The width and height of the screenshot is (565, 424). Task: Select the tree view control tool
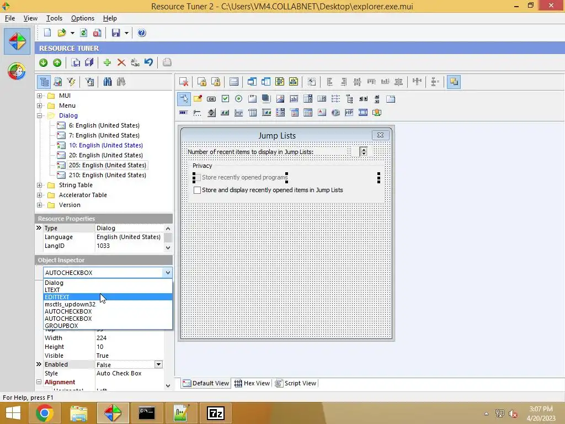pos(349,99)
